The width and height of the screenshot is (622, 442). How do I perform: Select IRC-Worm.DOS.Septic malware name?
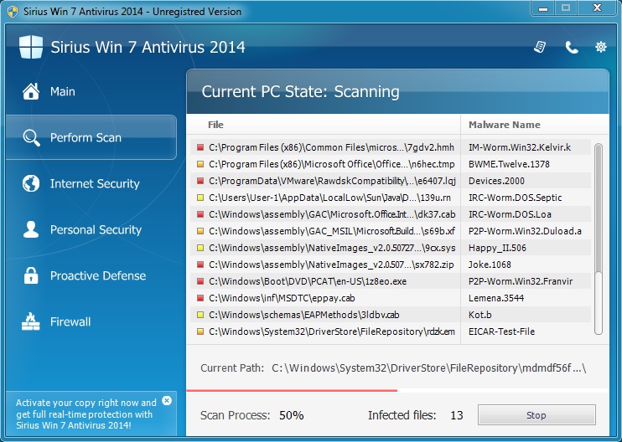click(515, 198)
